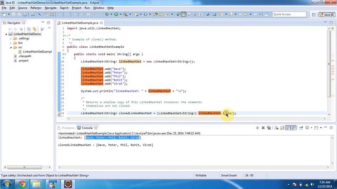
Task: Open Navigator view menu triangle
Action: pyautogui.click(x=49, y=28)
